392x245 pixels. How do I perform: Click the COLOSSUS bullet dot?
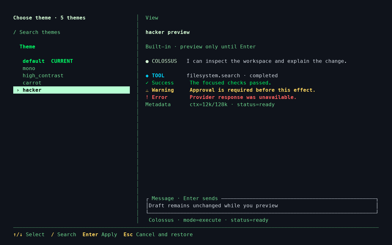click(147, 61)
